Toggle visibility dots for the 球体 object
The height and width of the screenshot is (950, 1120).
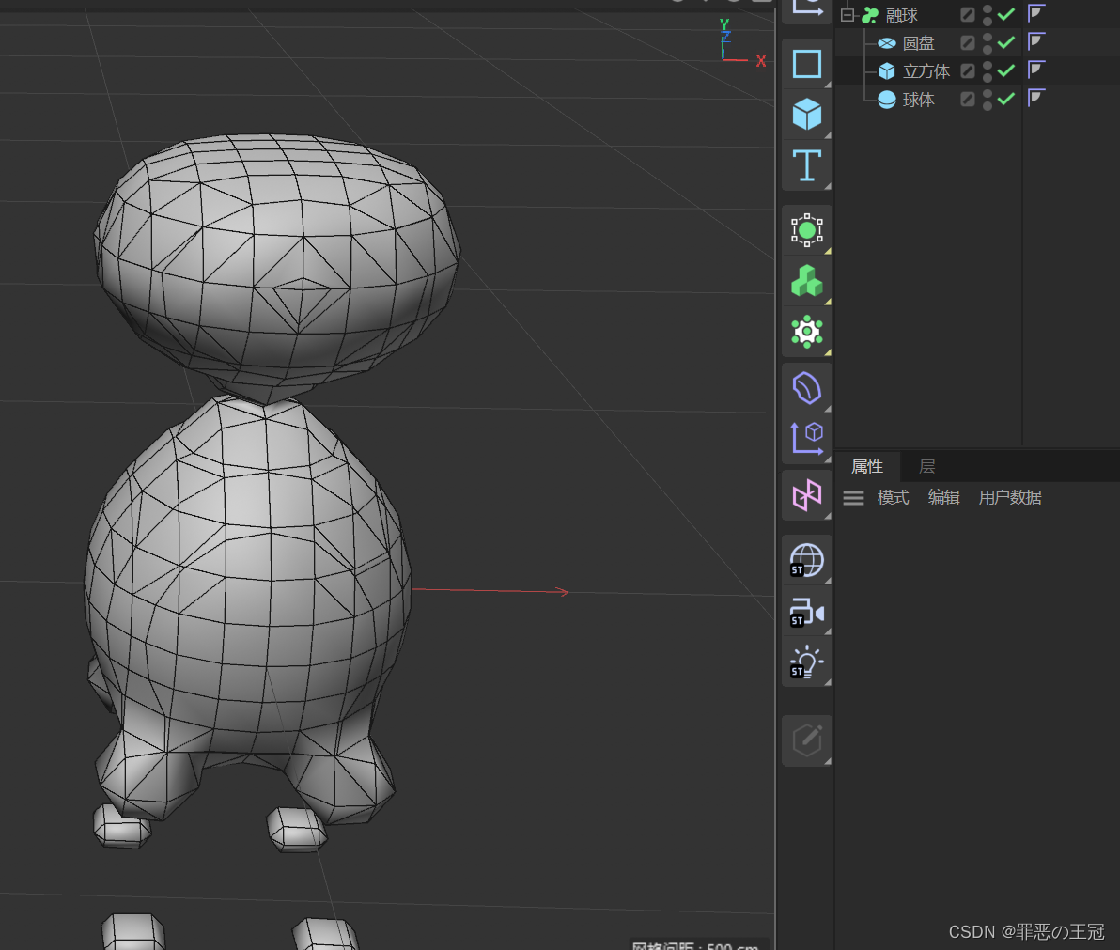tap(988, 100)
